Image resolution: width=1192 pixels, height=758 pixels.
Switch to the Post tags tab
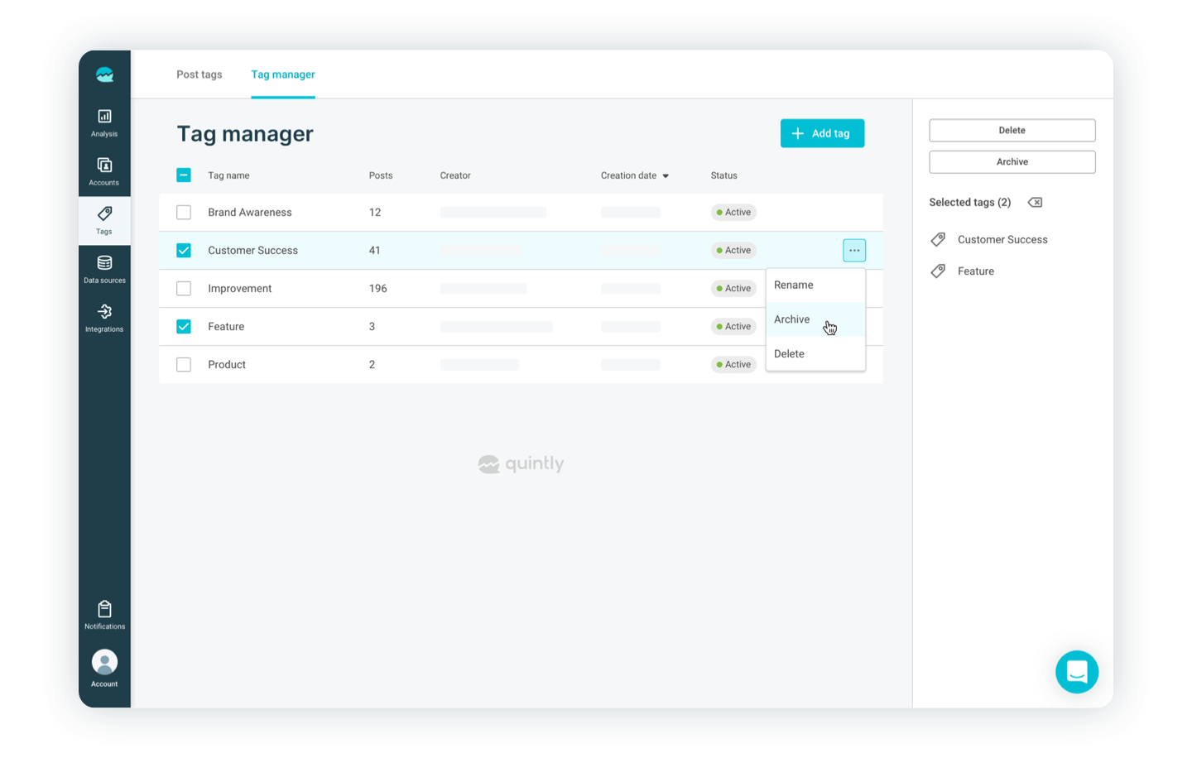(199, 74)
